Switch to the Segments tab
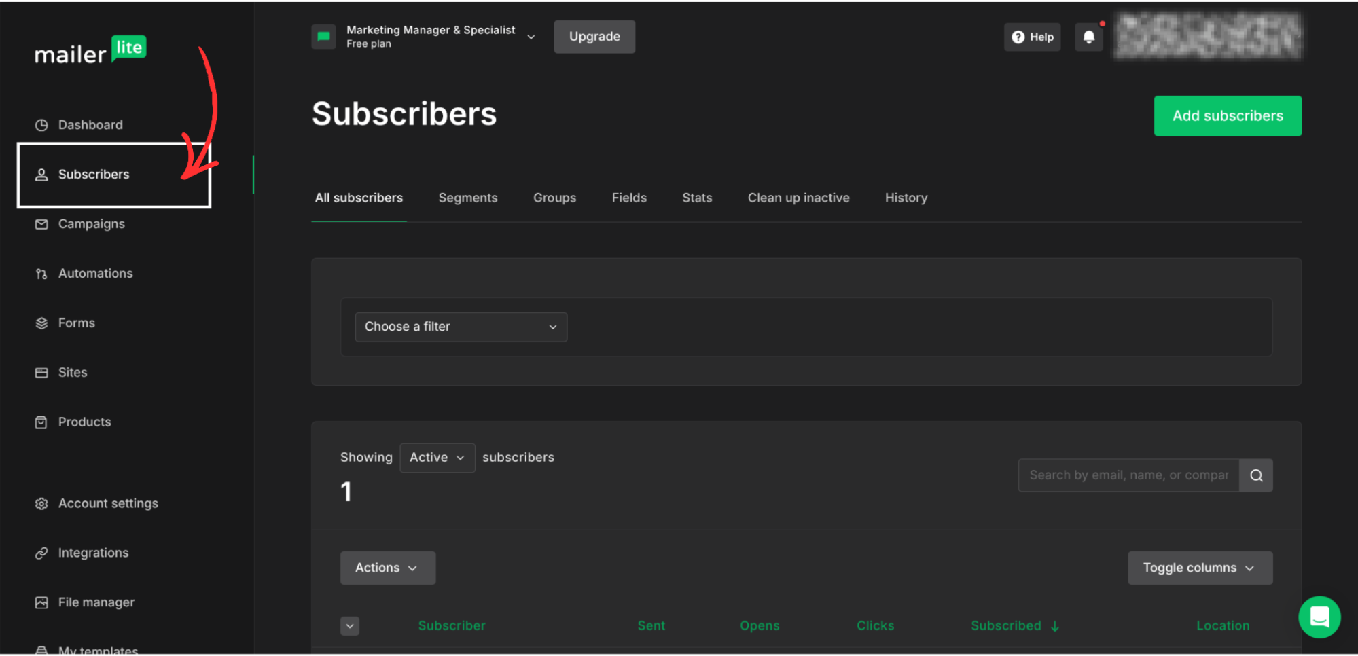The image size is (1358, 656). click(468, 198)
